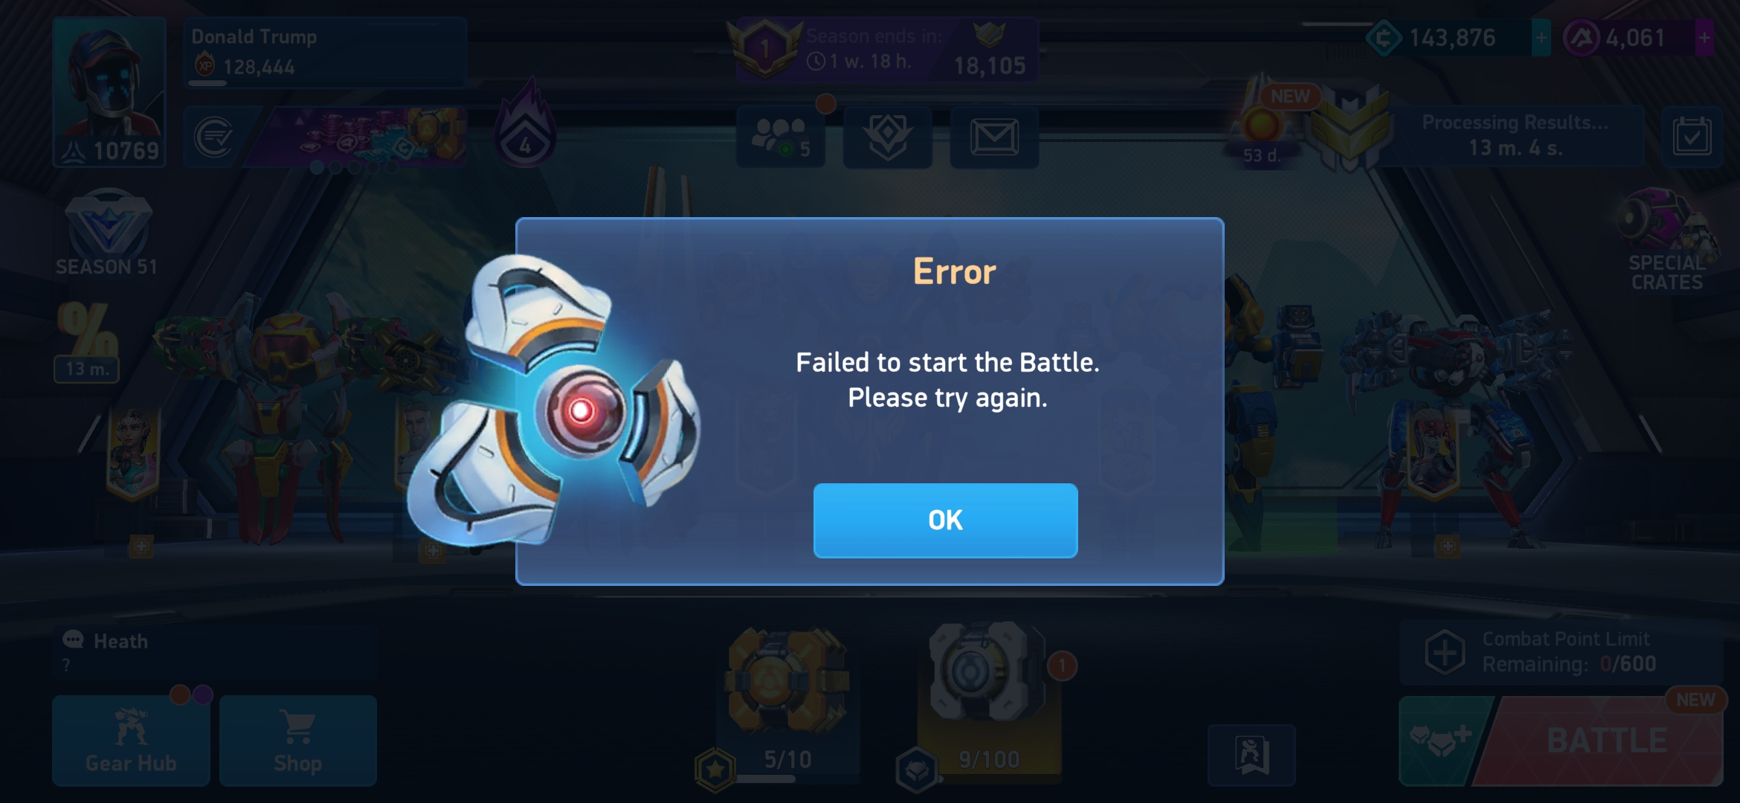Image resolution: width=1740 pixels, height=803 pixels.
Task: Select the player avatar portrait
Action: pyautogui.click(x=109, y=91)
